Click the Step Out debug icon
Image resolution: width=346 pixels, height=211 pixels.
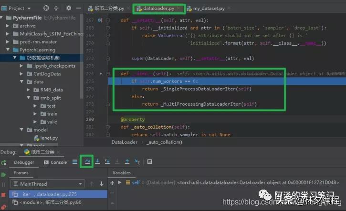(x=127, y=162)
